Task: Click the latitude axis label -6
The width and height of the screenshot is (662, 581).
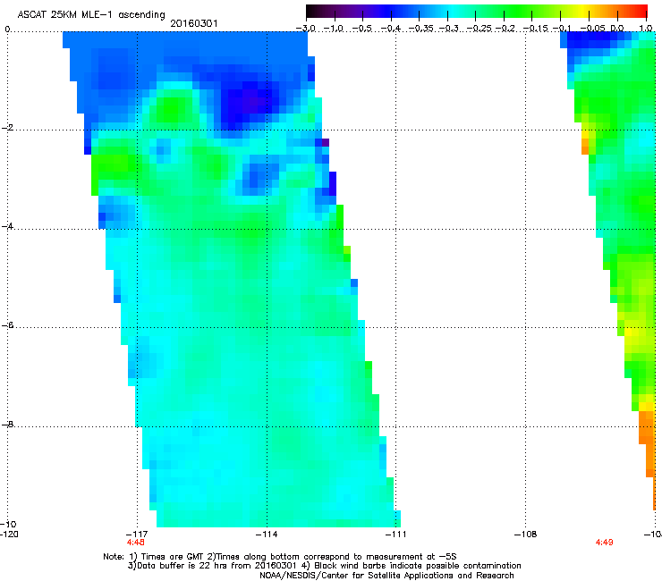Action: [7, 325]
